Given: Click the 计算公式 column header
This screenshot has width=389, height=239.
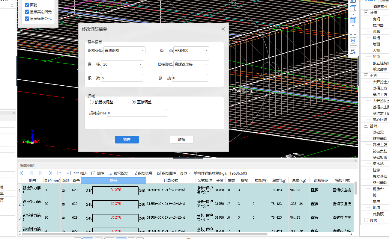Looking at the screenshot, I should coord(171,181).
